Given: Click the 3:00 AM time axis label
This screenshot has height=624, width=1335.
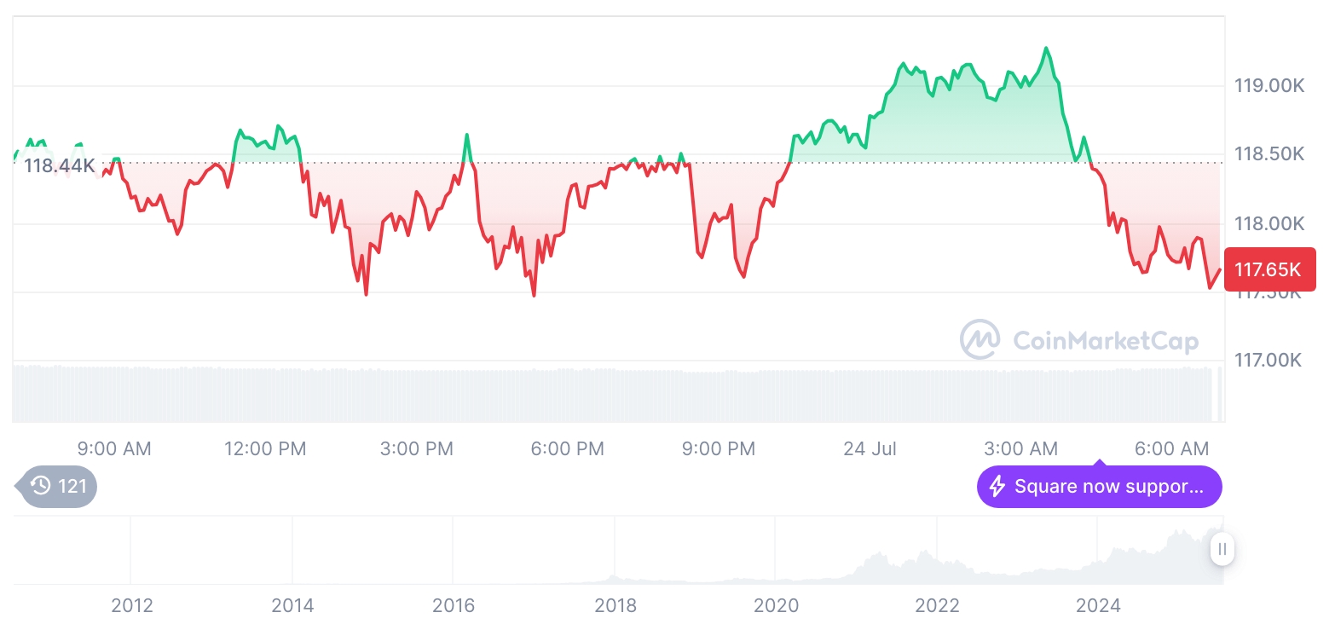Looking at the screenshot, I should 1020,448.
